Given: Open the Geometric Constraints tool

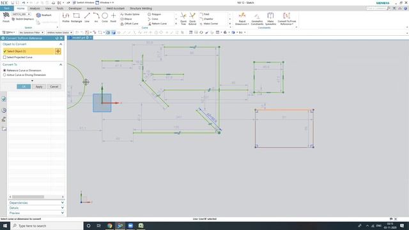Looking at the screenshot, I should click(257, 19).
